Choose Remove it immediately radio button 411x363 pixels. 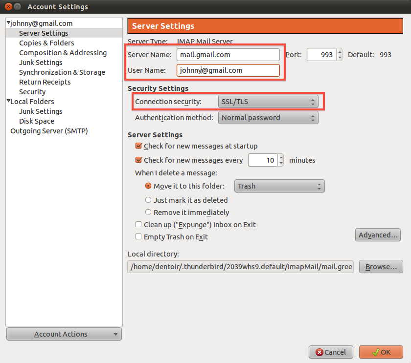coord(148,213)
